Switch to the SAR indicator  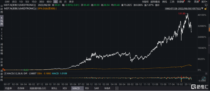point(97,88)
